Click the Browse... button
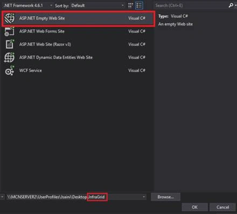Image resolution: width=237 pixels, height=214 pixels. (165, 197)
